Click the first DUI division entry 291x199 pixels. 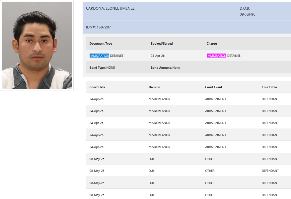pyautogui.click(x=151, y=159)
